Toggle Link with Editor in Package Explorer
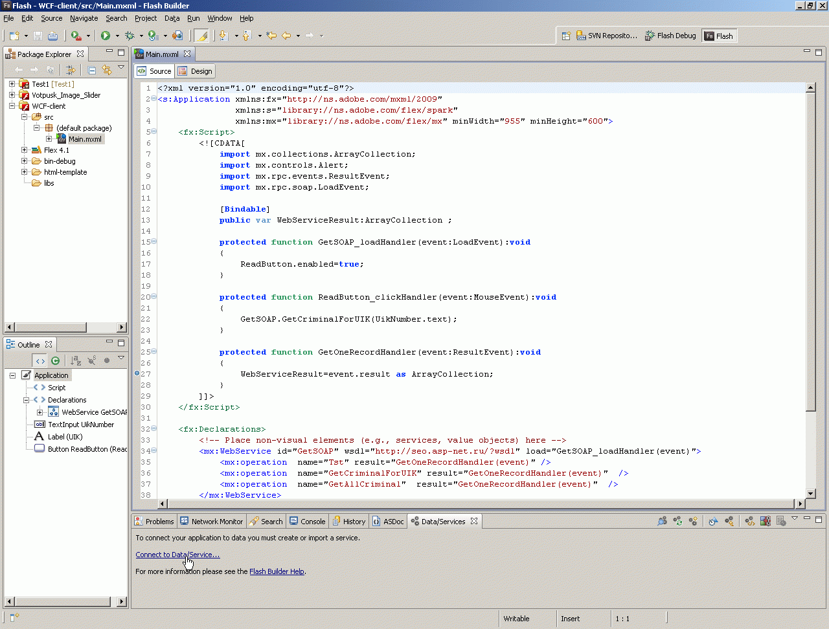The height and width of the screenshot is (629, 829). tap(107, 70)
